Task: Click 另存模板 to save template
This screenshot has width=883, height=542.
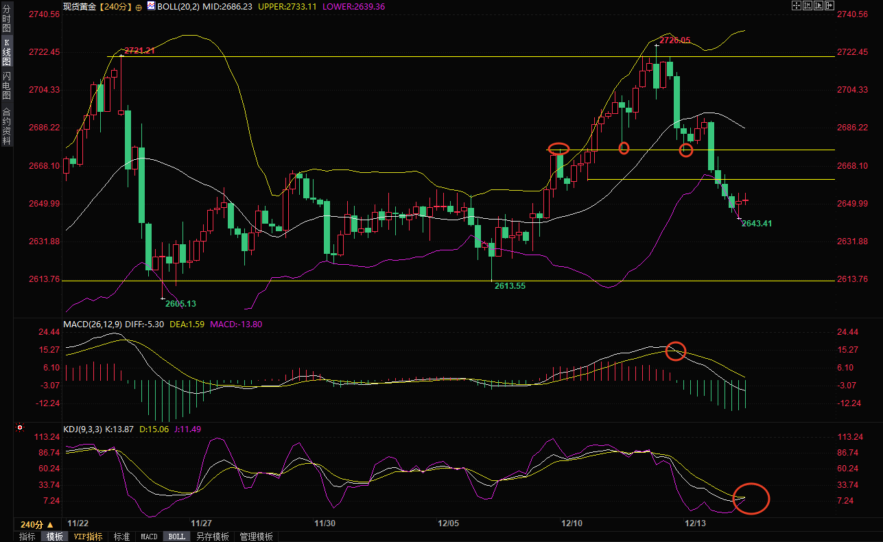Action: pos(213,537)
